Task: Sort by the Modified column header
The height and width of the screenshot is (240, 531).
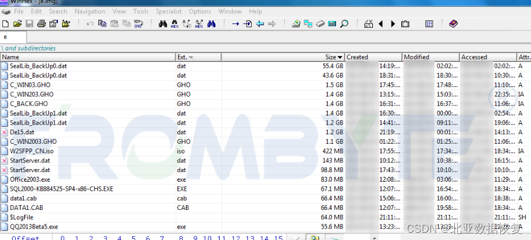Action: [431, 57]
